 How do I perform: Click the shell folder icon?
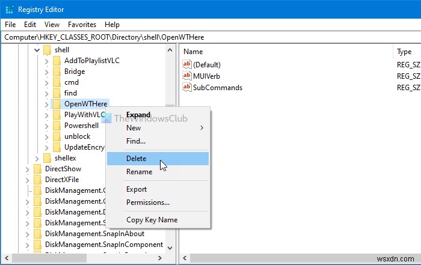click(x=47, y=50)
